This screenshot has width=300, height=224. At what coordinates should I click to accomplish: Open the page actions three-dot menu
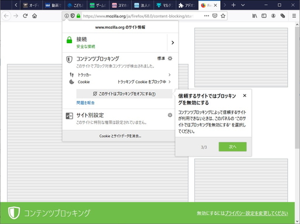[x=206, y=16]
